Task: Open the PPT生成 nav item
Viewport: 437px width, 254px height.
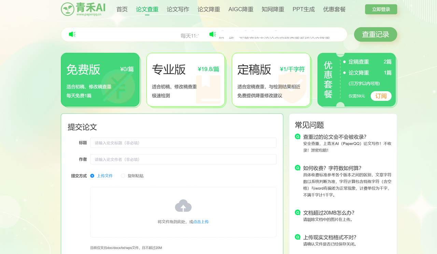Action: (304, 9)
